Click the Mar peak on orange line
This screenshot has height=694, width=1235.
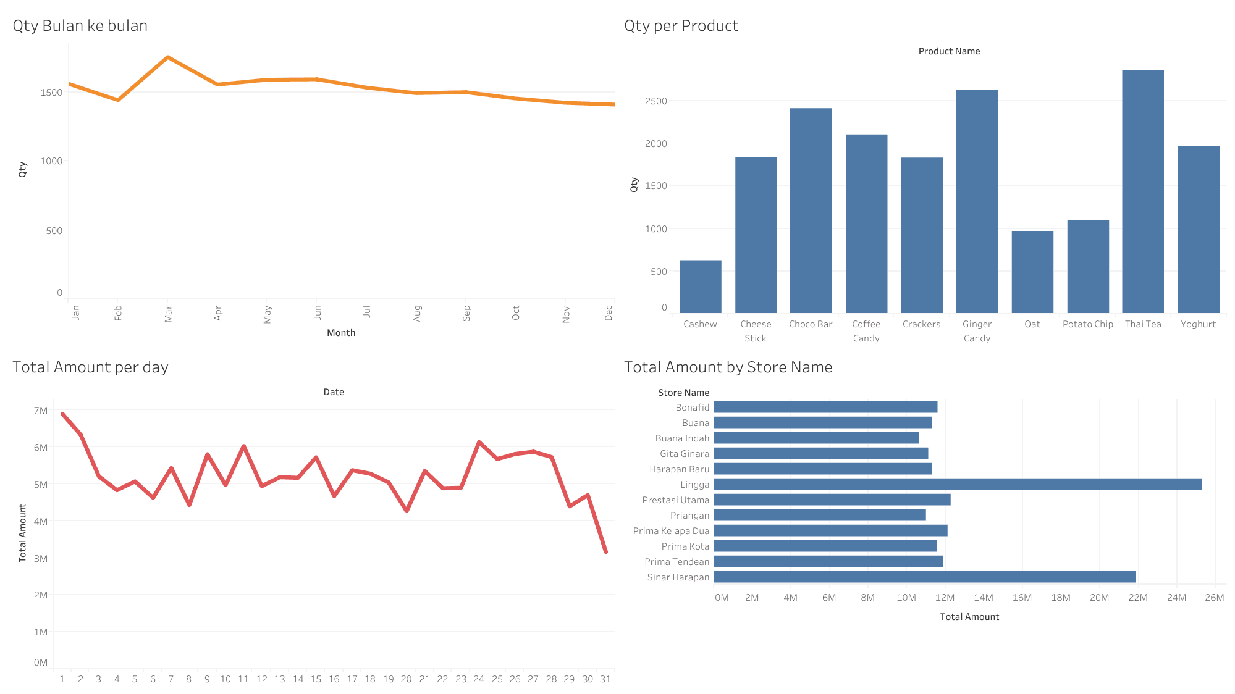(168, 57)
